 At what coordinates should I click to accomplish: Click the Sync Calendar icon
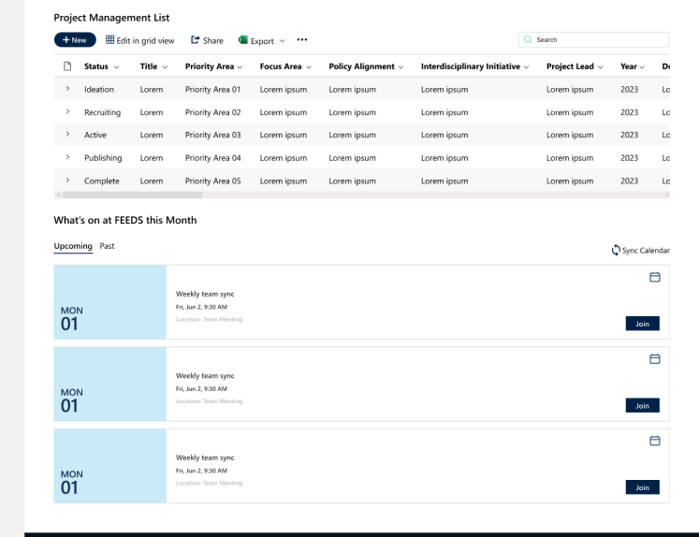(x=616, y=250)
